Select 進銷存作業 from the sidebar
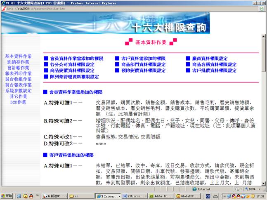This screenshot has width=267, height=200. pos(18,62)
